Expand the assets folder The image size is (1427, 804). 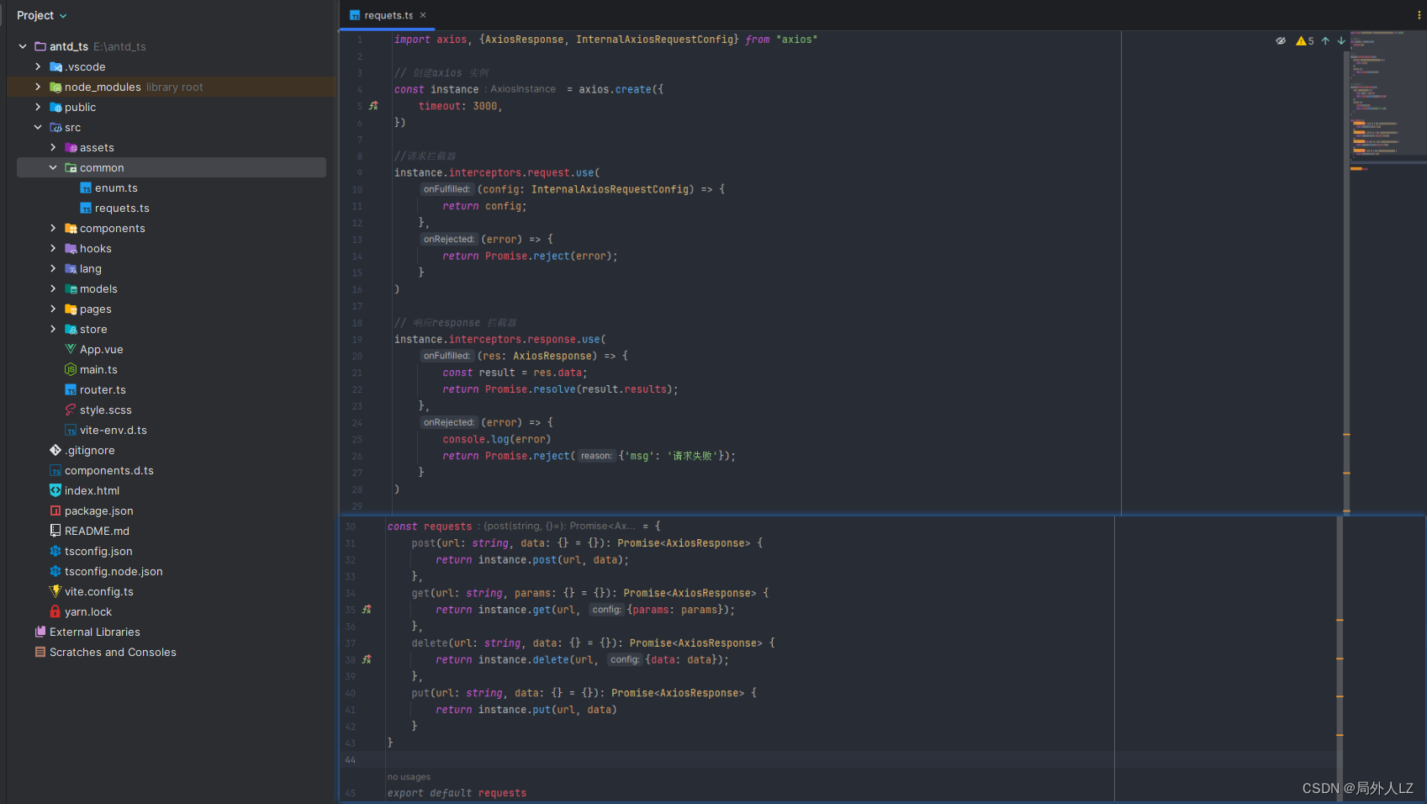click(x=53, y=147)
